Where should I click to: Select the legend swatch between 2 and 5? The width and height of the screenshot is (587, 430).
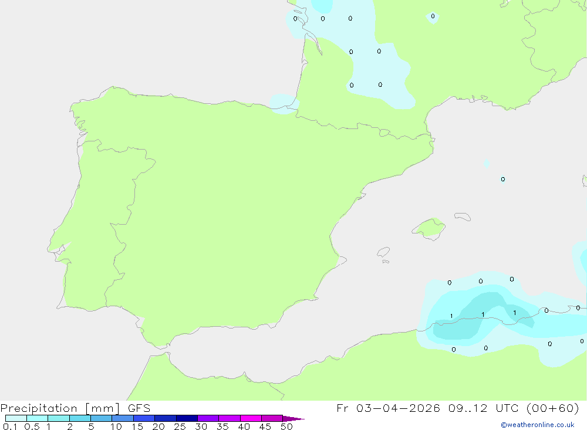tap(80, 418)
